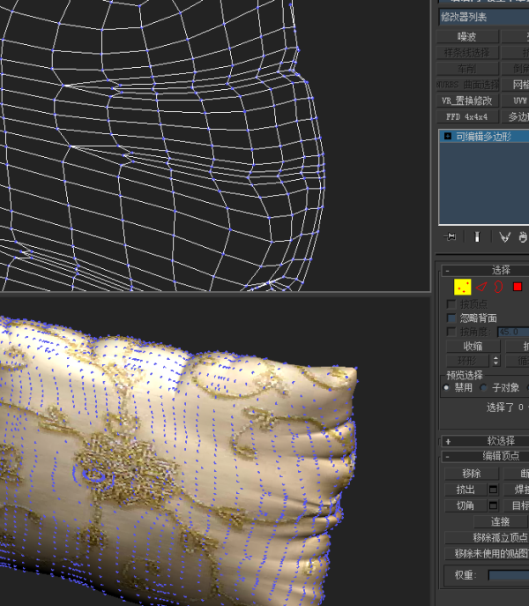Open 挤出 settings box icon
Image resolution: width=529 pixels, height=606 pixels.
(x=493, y=490)
